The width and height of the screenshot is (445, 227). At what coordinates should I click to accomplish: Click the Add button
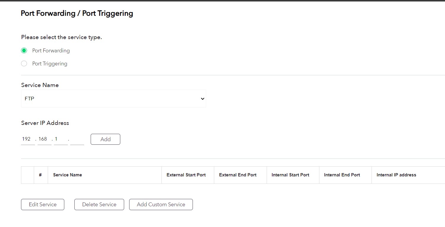[x=105, y=139]
